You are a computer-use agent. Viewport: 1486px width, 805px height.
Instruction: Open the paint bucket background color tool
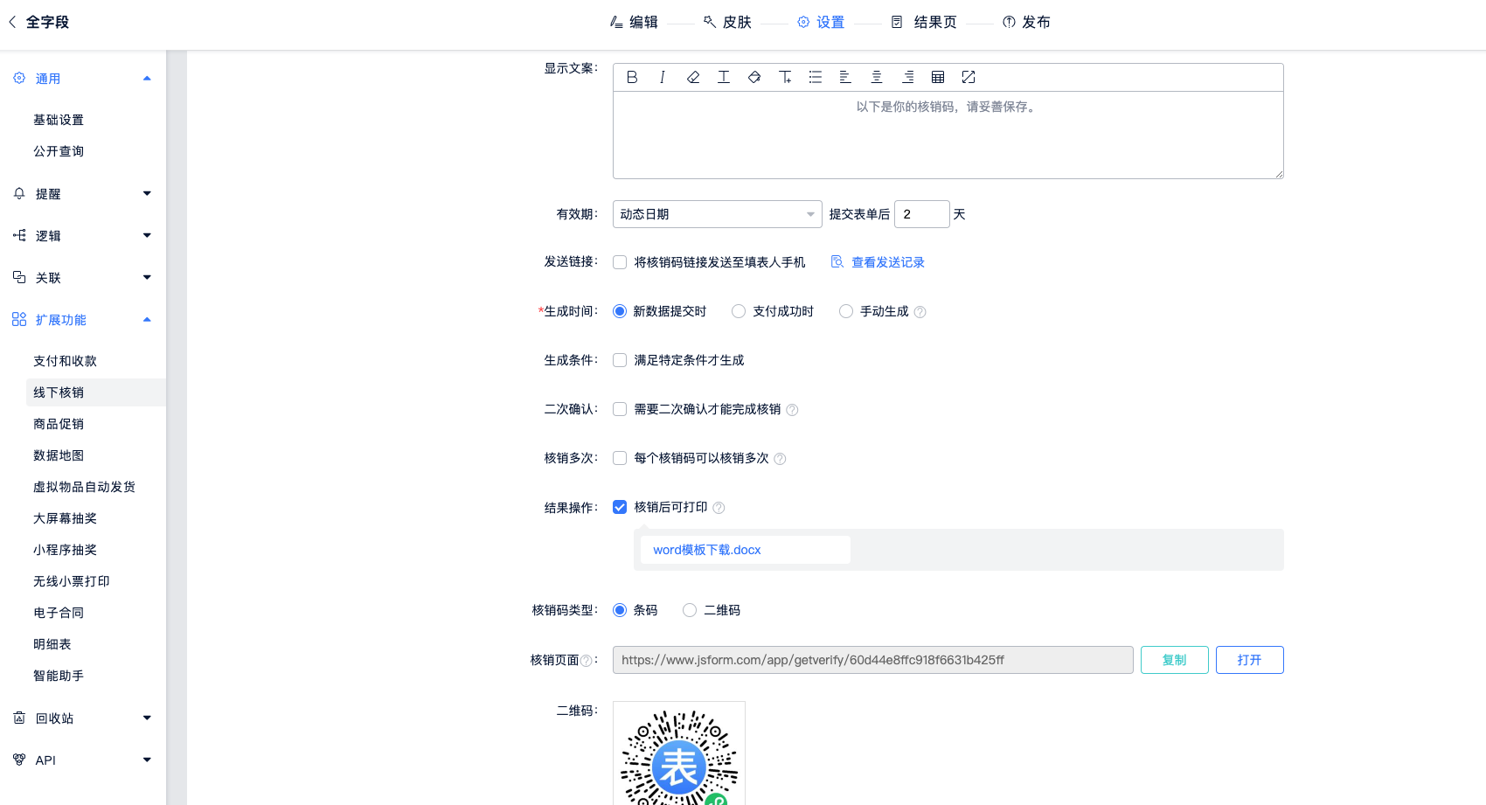click(x=754, y=77)
